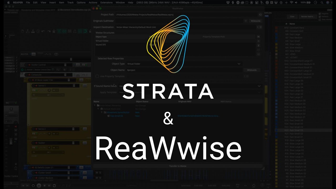Toggle the Take markers checkbox
Viewport: 336px width, 189px height.
tap(320, 19)
